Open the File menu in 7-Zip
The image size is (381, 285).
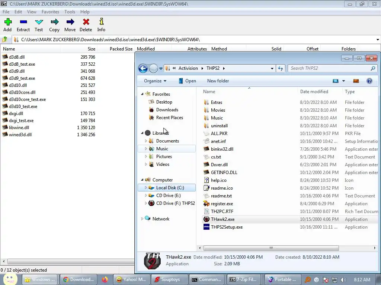6,12
